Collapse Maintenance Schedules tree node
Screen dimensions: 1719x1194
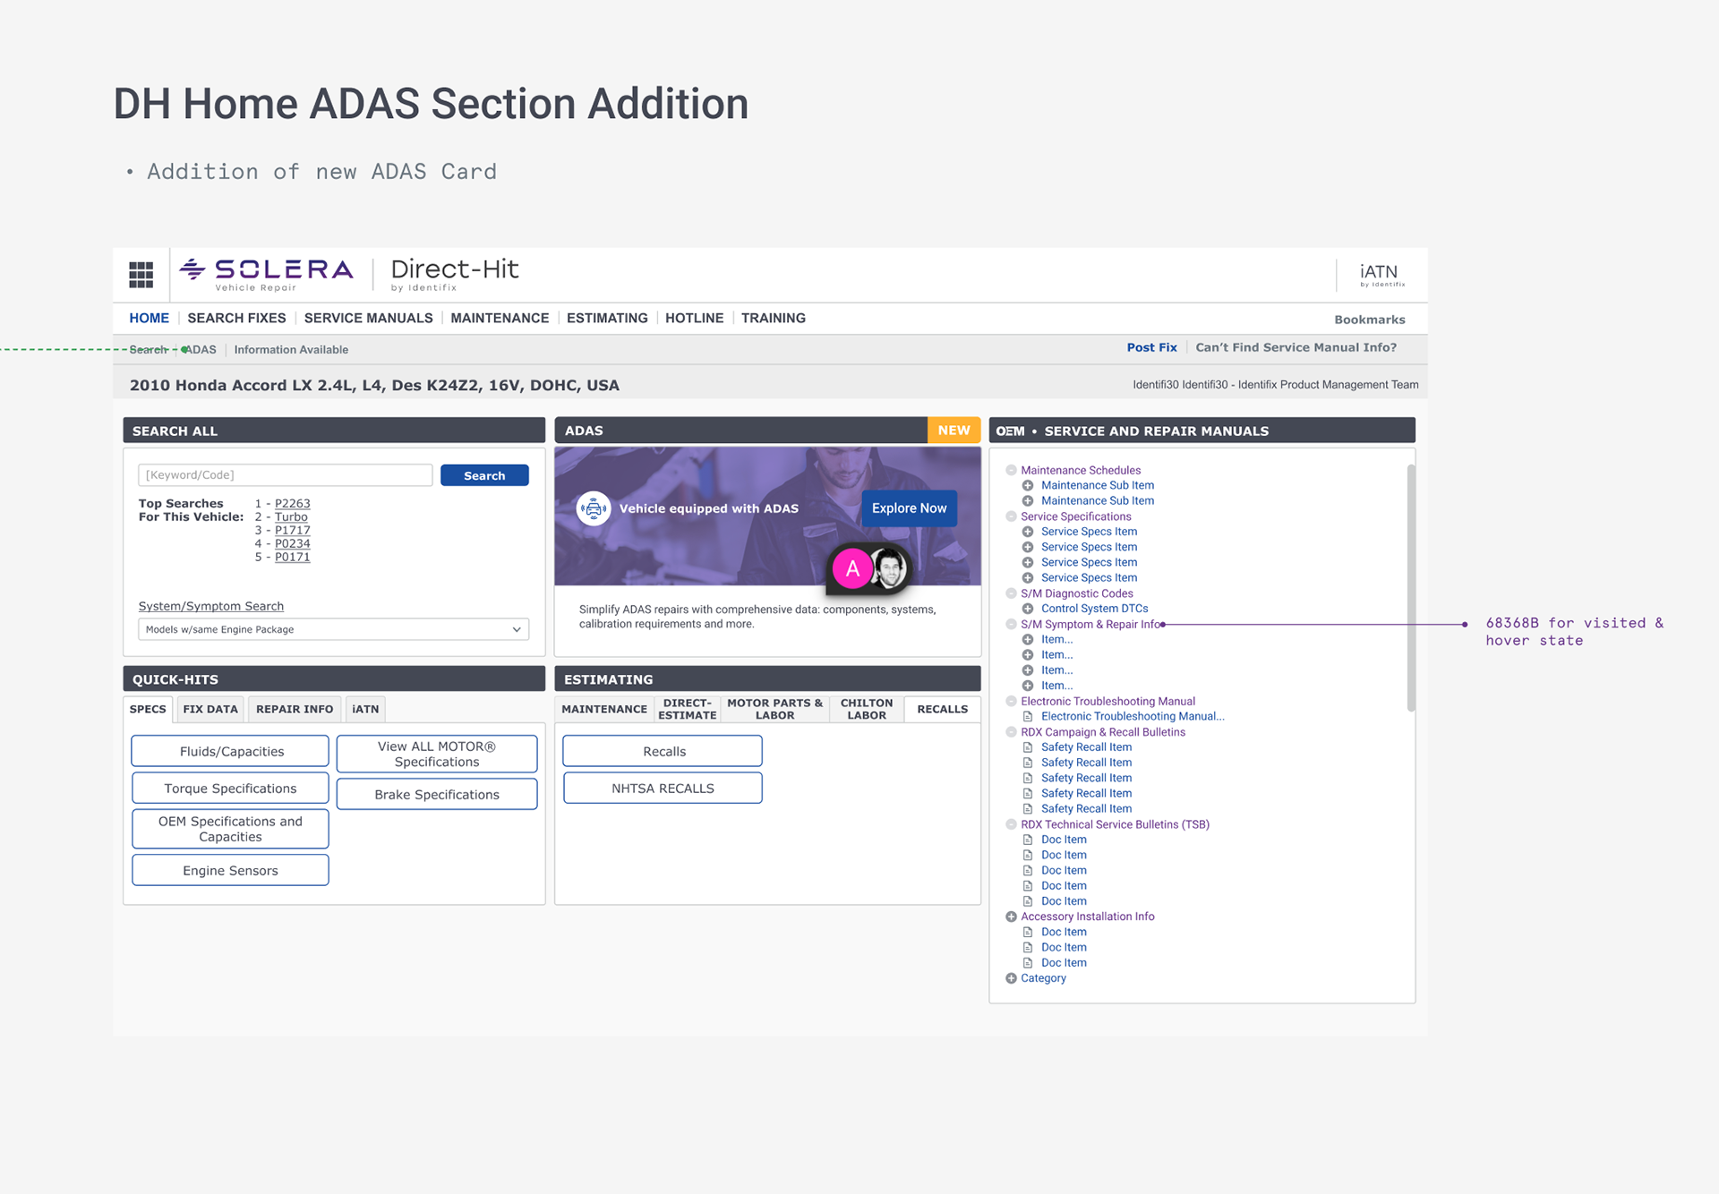(x=1011, y=471)
